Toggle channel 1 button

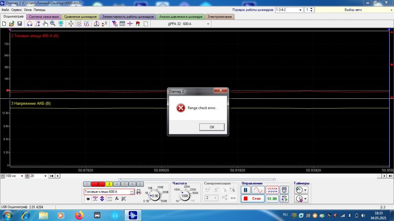click(x=87, y=184)
